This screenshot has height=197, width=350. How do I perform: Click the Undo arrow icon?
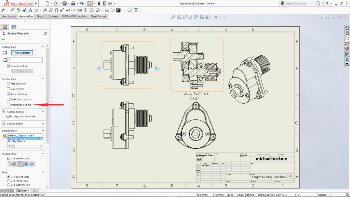coord(81,3)
